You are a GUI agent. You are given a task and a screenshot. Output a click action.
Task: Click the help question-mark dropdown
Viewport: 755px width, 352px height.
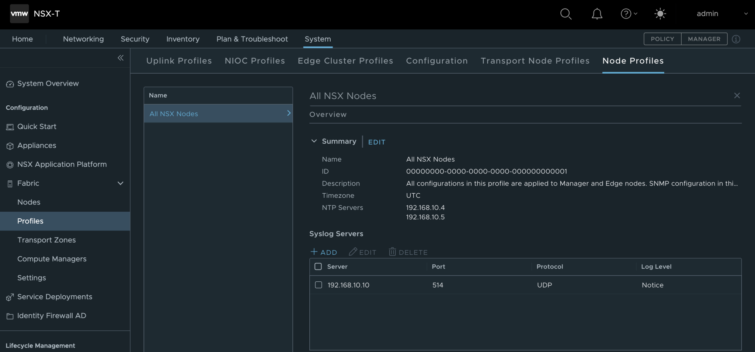(x=629, y=14)
